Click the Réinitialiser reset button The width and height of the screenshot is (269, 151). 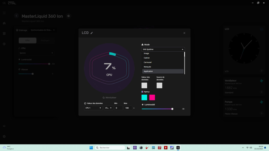[x=110, y=98]
